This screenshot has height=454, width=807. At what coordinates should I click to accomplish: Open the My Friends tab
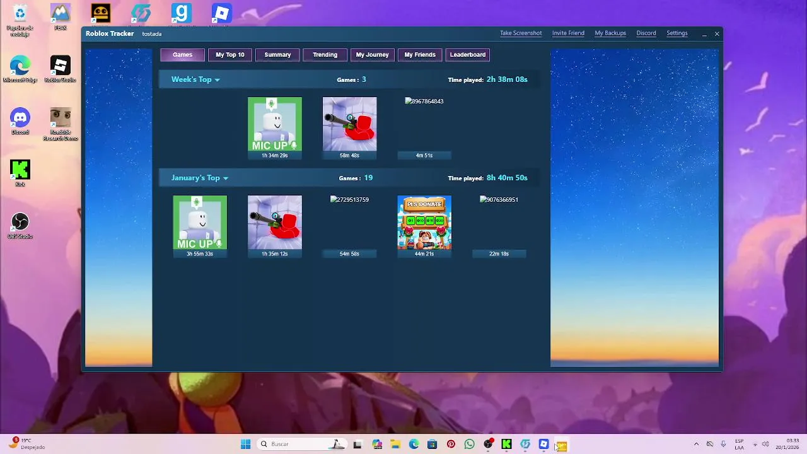click(x=420, y=55)
